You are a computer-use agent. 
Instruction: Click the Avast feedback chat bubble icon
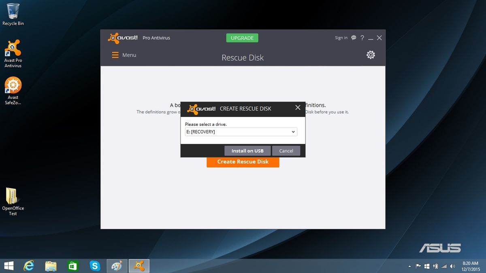354,38
